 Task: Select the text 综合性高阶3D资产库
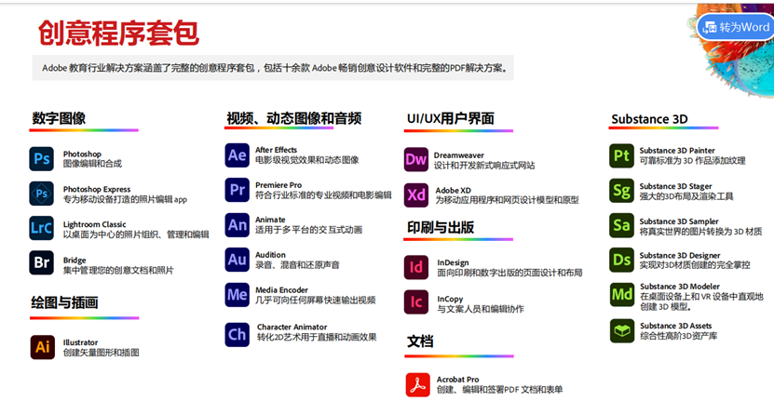coord(679,336)
